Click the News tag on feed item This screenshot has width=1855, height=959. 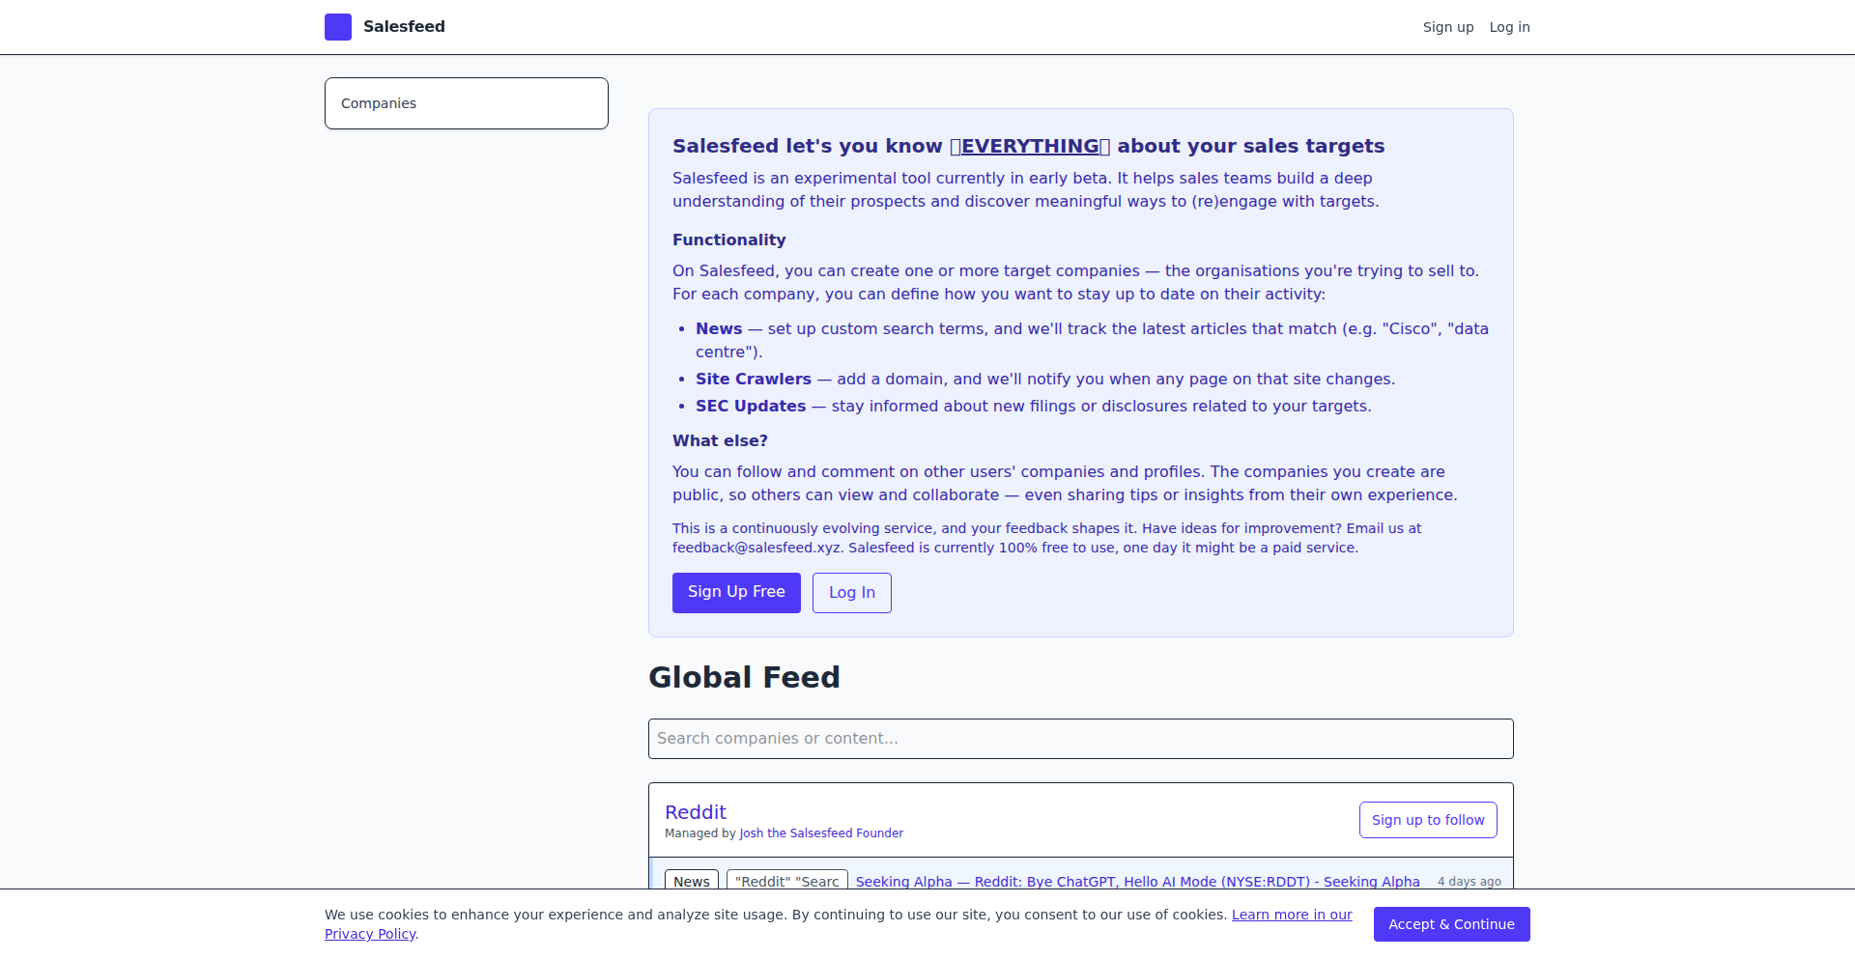coord(692,881)
